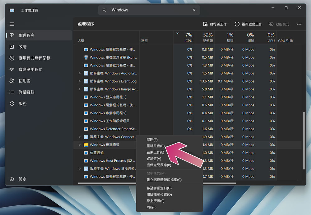Viewport: 311px width, 215px height.
Task: Click the gear icon of Windows Event Log service
Action: (x=86, y=81)
